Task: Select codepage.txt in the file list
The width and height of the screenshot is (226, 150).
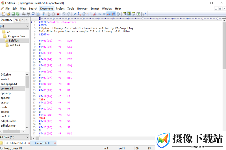Action: tap(9, 84)
